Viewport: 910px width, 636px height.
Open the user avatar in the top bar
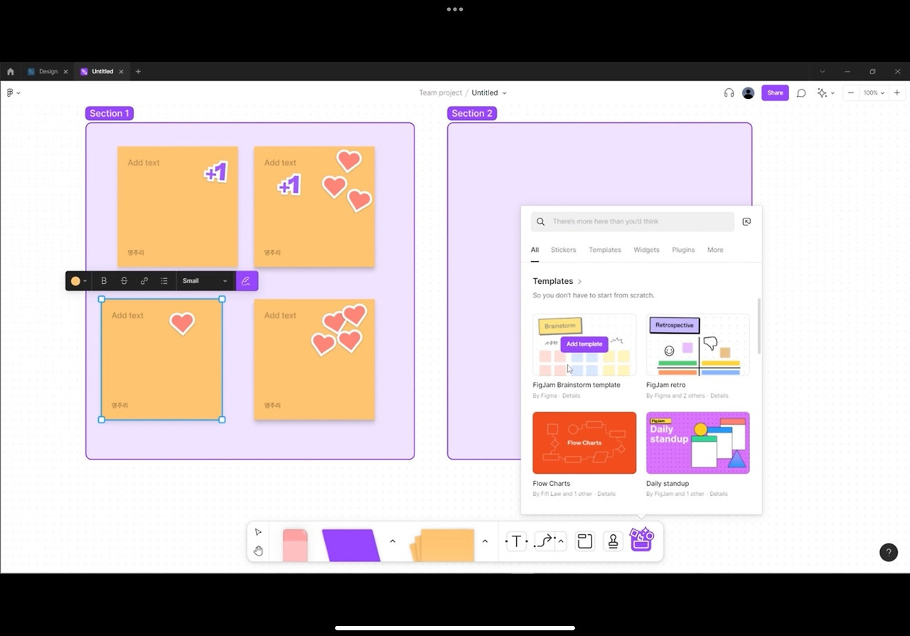tap(748, 93)
